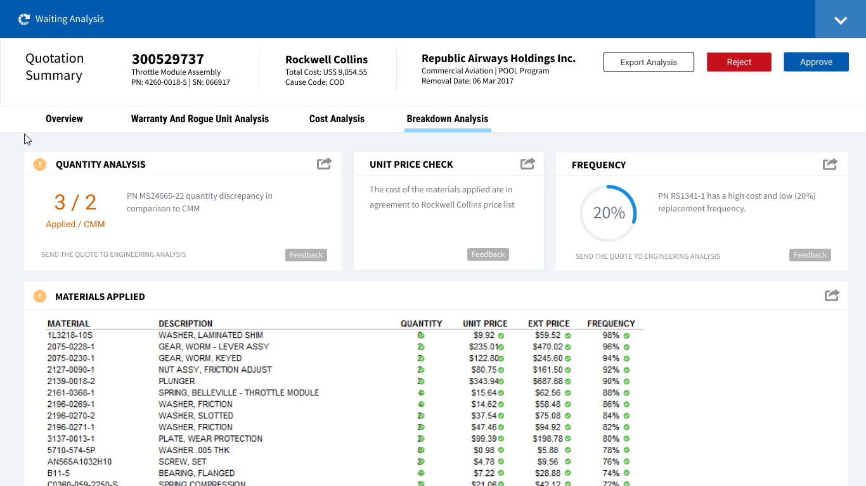Screen dimensions: 866x486
Task: Click quotation number 300529737
Action: coord(168,59)
